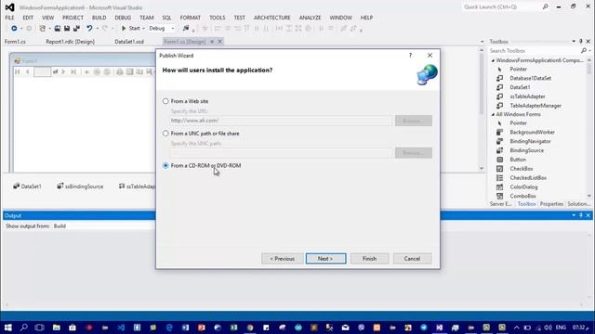Select BackgroundWorker in the Toolbox
The width and height of the screenshot is (595, 334).
532,132
